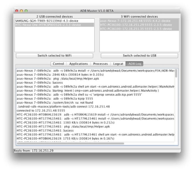Click '3 WiFi connected devices' heading
Image resolution: width=194 pixels, height=171 pixels.
139,17
